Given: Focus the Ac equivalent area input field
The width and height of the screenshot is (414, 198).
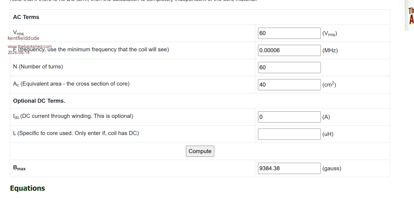Looking at the screenshot, I should 289,85.
